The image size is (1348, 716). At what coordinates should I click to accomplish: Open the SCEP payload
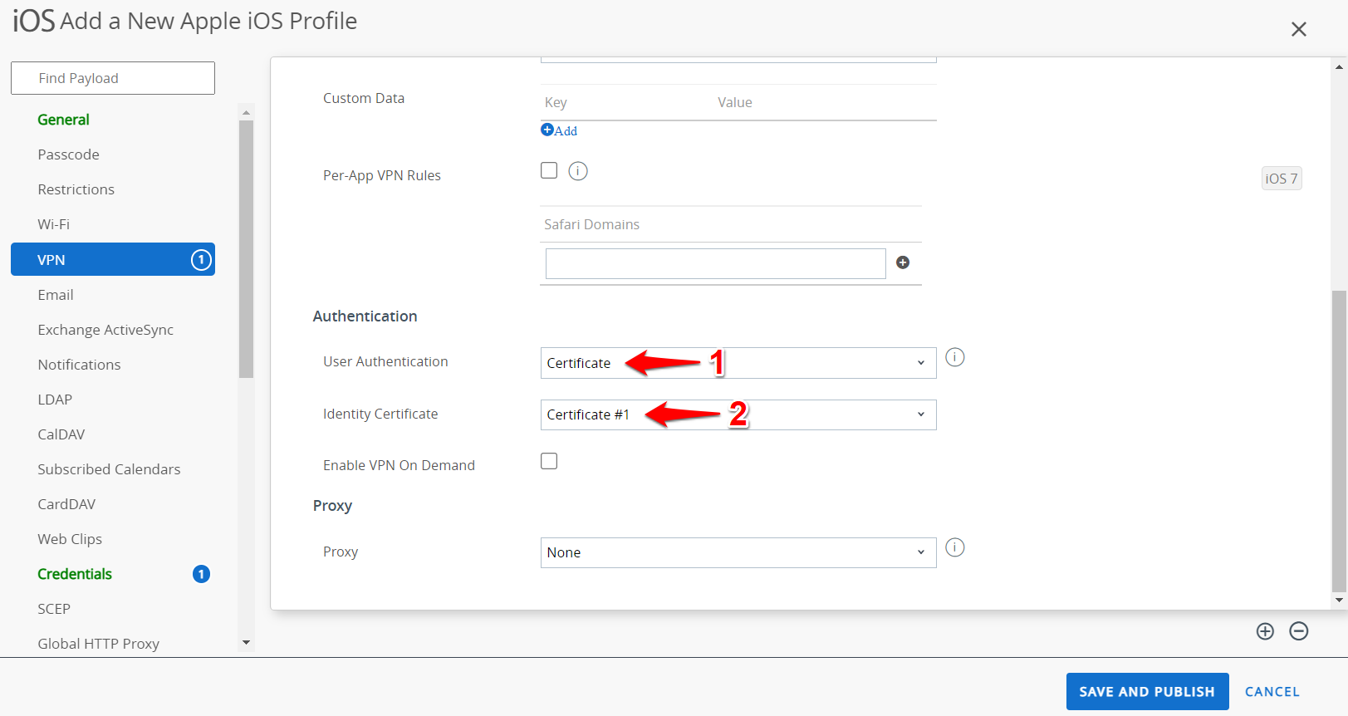point(54,609)
